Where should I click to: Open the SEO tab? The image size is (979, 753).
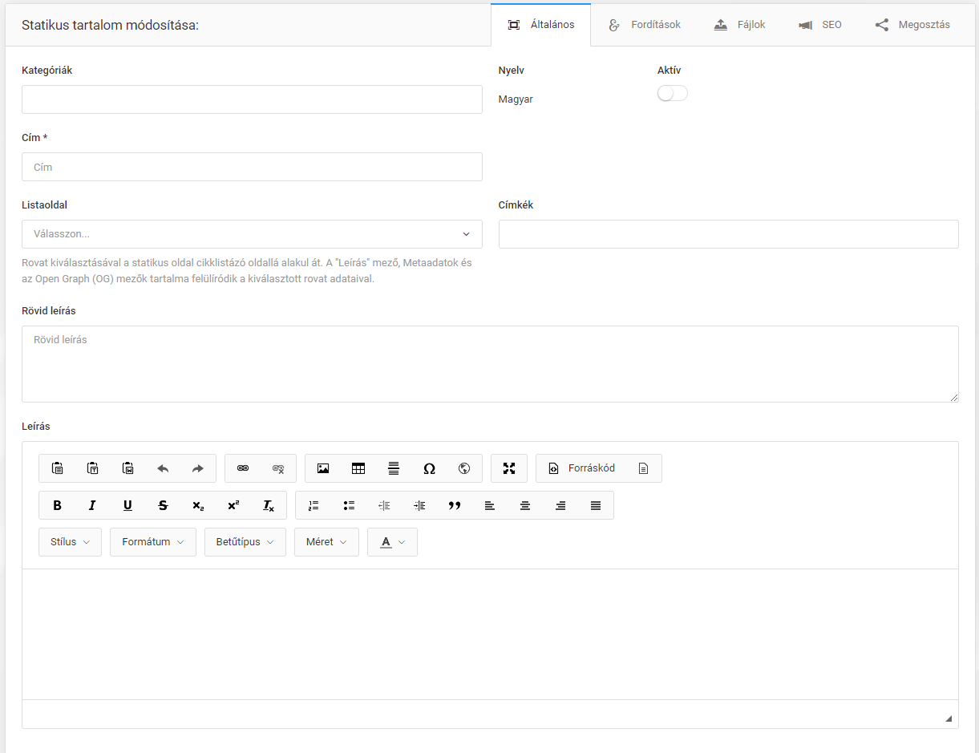pos(820,25)
